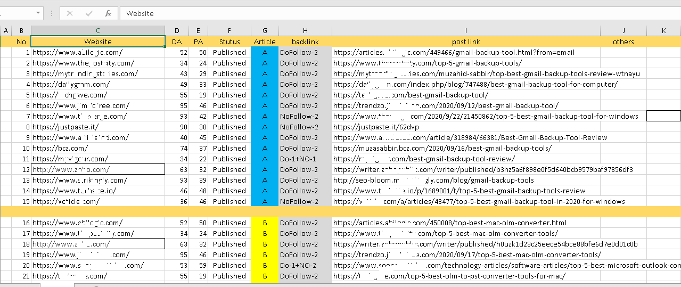Select the Published status cell in row 21
This screenshot has width=681, height=287.
click(229, 276)
